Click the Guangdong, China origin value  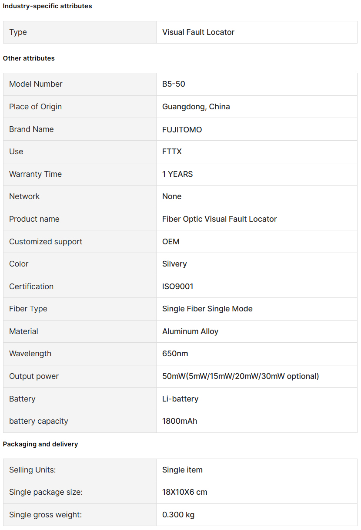(196, 107)
